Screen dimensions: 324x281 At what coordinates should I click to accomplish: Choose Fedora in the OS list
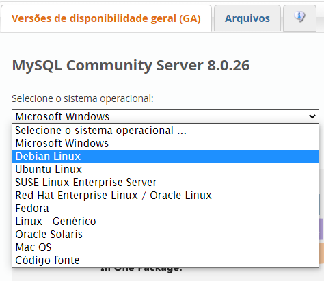(165, 209)
